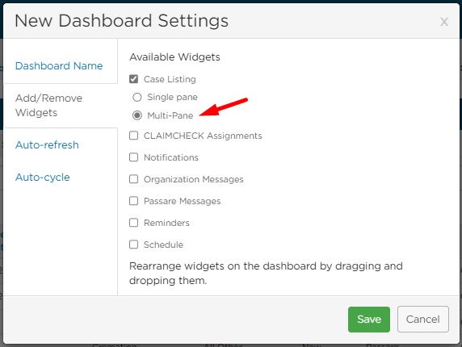Viewport: 462px width, 347px height.
Task: Select the Single pane radio option
Action: pos(137,97)
